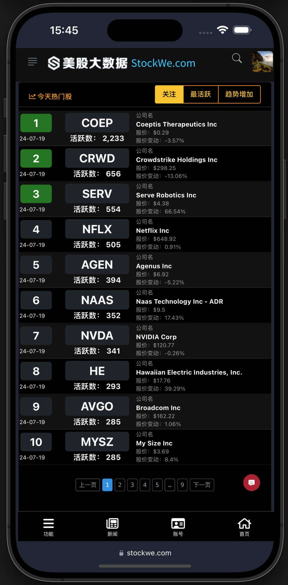288x585 pixels.
Task: Switch to 趋势增加 filter
Action: pos(239,94)
